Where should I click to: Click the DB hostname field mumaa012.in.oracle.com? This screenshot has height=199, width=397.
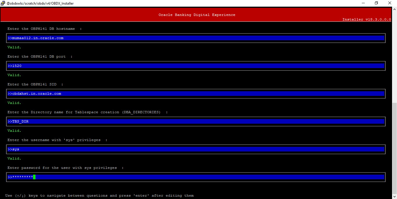point(196,38)
